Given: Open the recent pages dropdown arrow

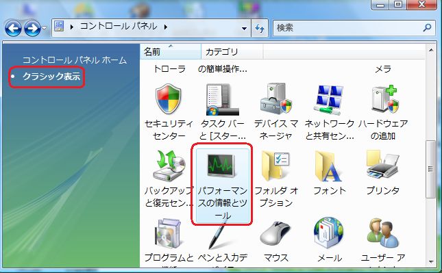Looking at the screenshot, I should [45, 28].
